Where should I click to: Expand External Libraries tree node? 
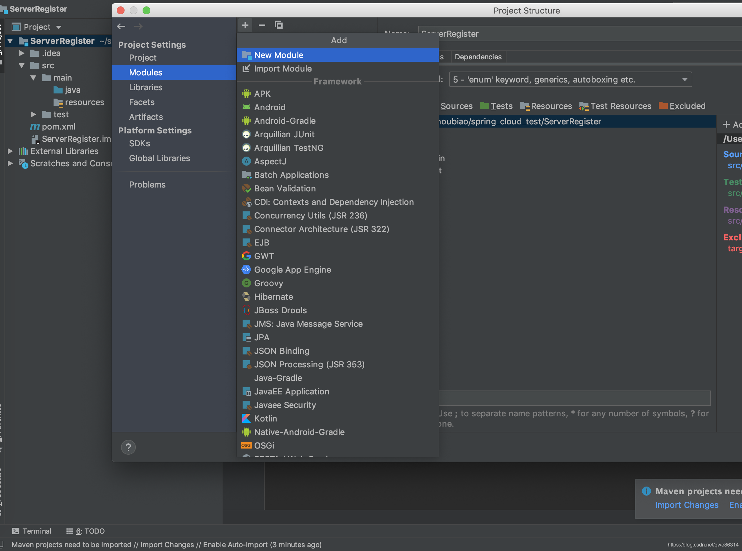click(x=10, y=151)
